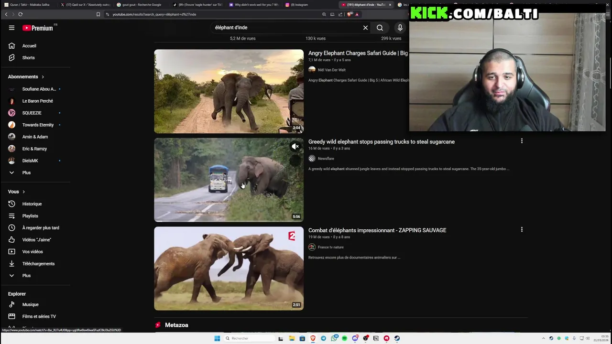Open the three-dot menu for Greedy wild elephant video
612x344 pixels.
click(x=522, y=141)
